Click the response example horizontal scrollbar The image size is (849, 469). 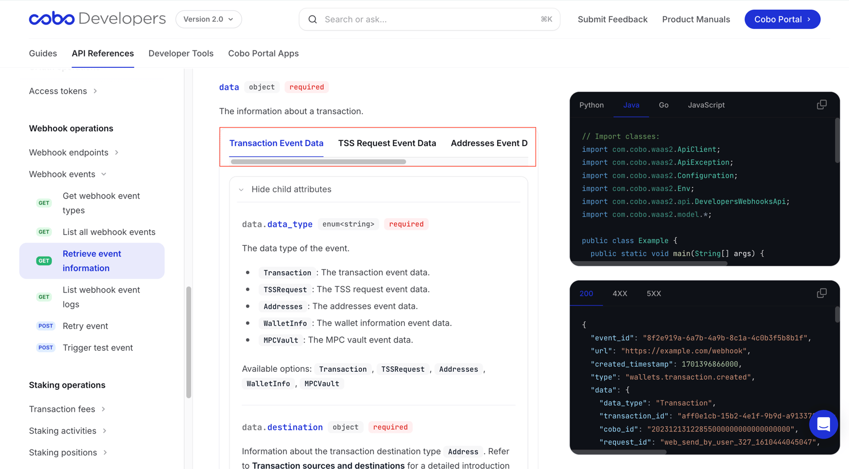[619, 452]
